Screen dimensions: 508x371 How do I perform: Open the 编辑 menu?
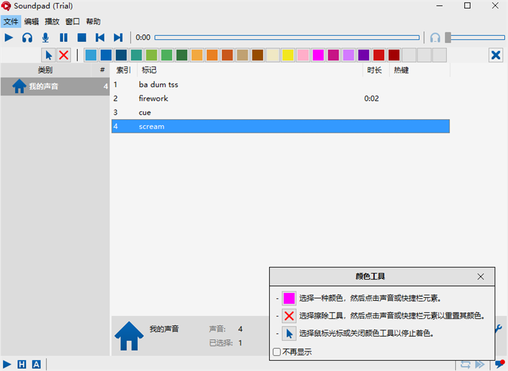[31, 22]
